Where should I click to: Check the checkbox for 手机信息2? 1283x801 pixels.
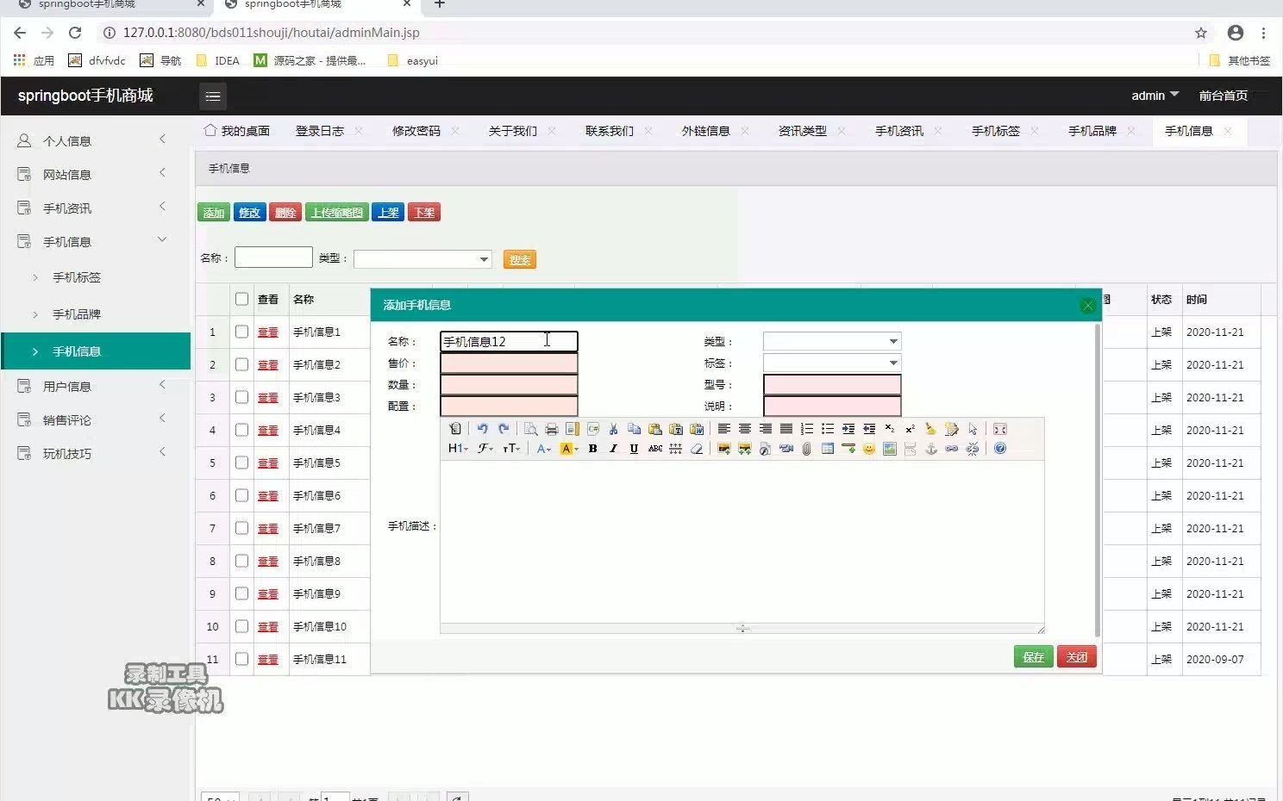coord(241,364)
